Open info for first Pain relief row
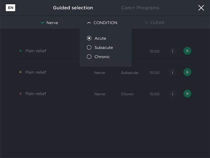 (173, 51)
